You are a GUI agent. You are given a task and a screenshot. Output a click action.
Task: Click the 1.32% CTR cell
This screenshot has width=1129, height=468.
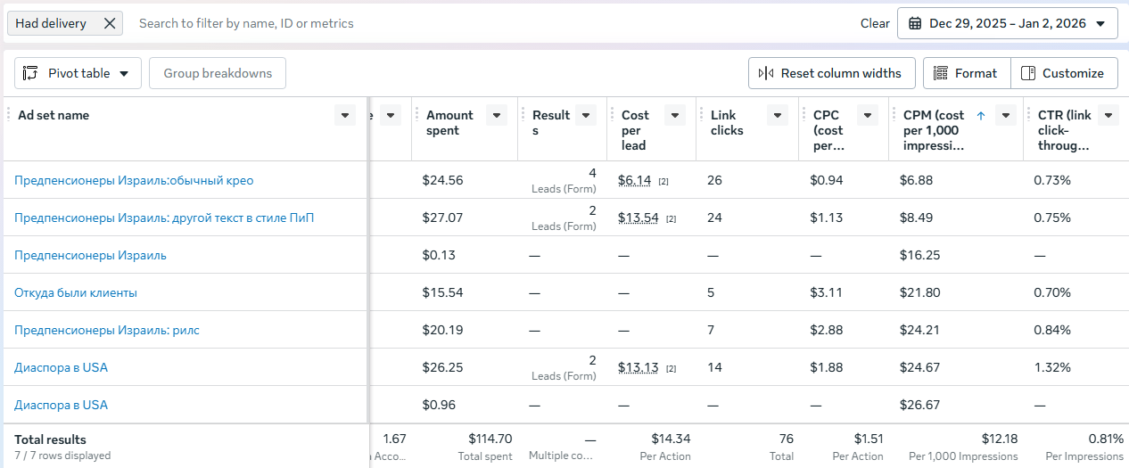[x=1052, y=367]
